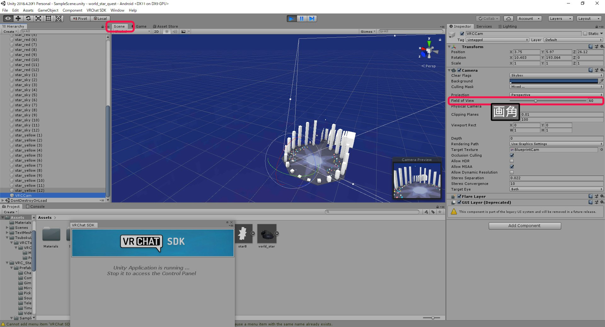Open the Layer dropdown set to Default
Viewport: 605px width, 327px height.
pyautogui.click(x=573, y=40)
